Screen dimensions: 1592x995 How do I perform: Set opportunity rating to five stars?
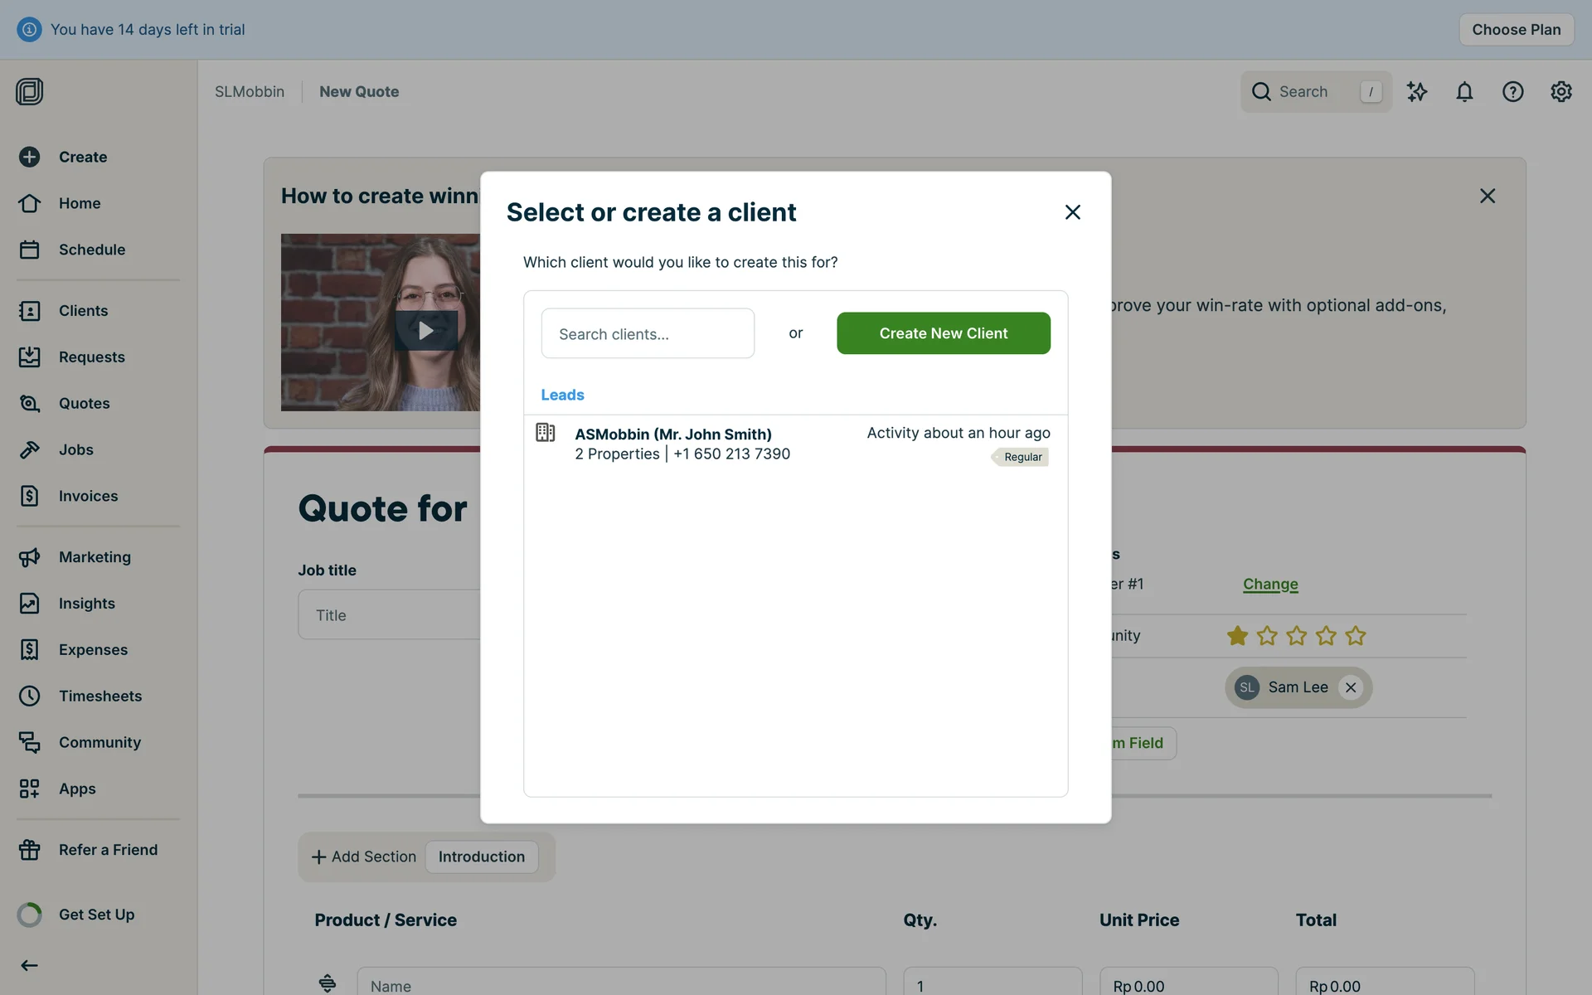pos(1356,636)
